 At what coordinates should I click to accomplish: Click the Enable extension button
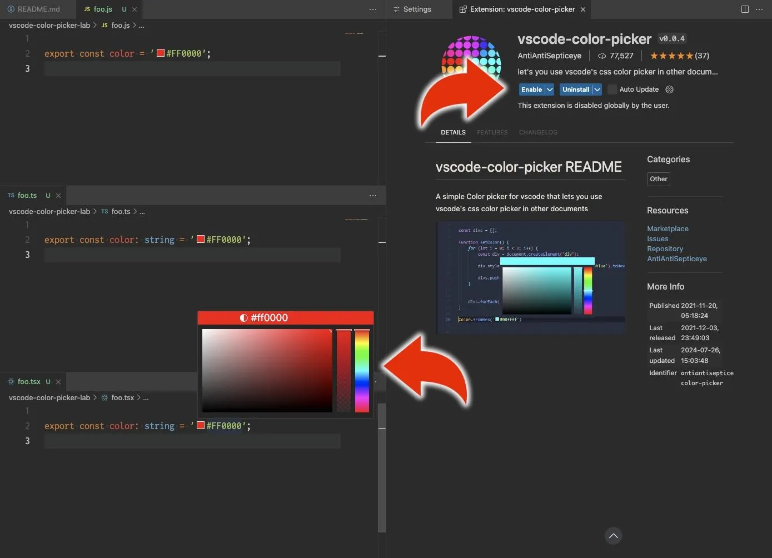(x=531, y=89)
